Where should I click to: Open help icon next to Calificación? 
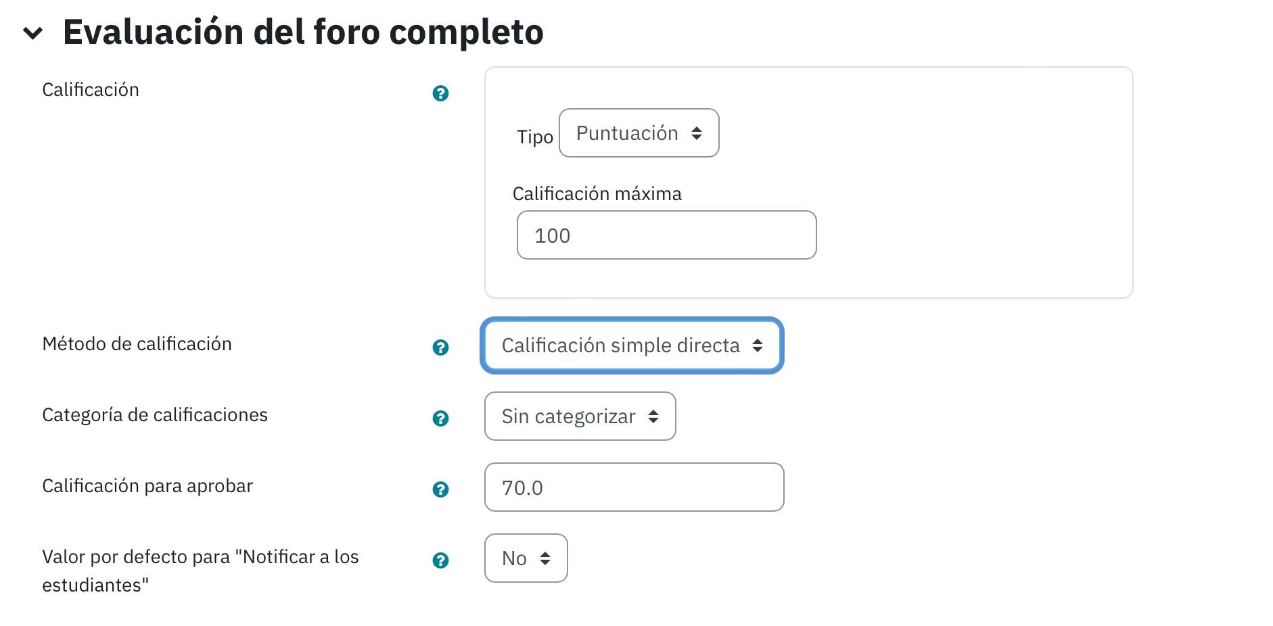pos(440,93)
